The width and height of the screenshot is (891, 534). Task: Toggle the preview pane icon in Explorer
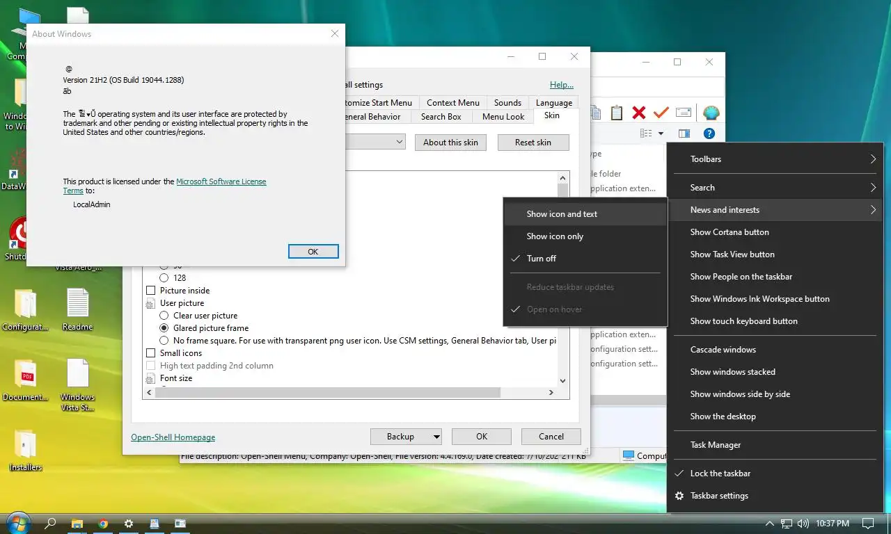tap(684, 133)
